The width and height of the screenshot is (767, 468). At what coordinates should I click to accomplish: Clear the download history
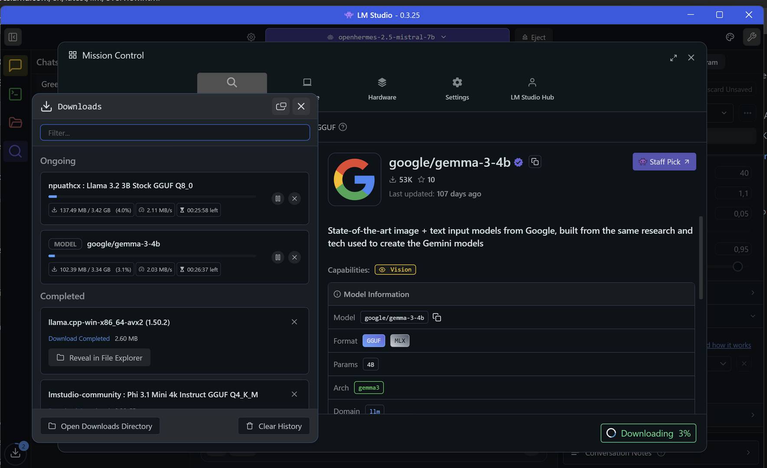(x=274, y=426)
